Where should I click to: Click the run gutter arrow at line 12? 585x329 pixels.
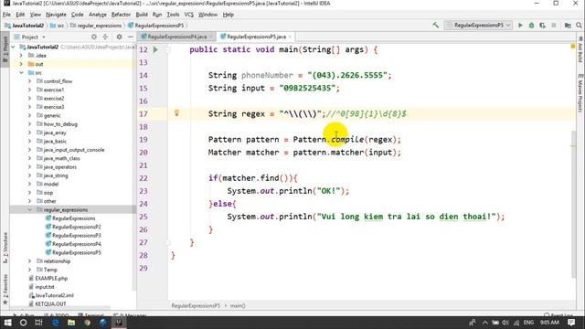[x=155, y=49]
